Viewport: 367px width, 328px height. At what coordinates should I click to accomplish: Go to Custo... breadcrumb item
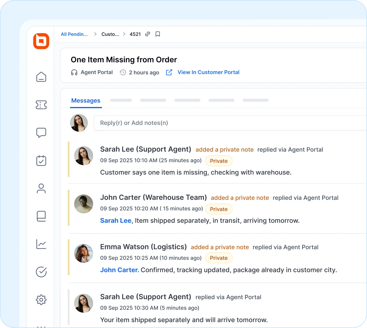tap(110, 34)
